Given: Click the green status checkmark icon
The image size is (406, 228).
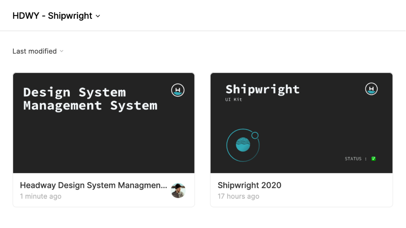Looking at the screenshot, I should [x=374, y=159].
